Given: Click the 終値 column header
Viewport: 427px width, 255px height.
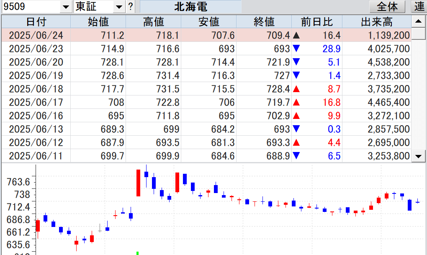Looking at the screenshot, I should (264, 22).
